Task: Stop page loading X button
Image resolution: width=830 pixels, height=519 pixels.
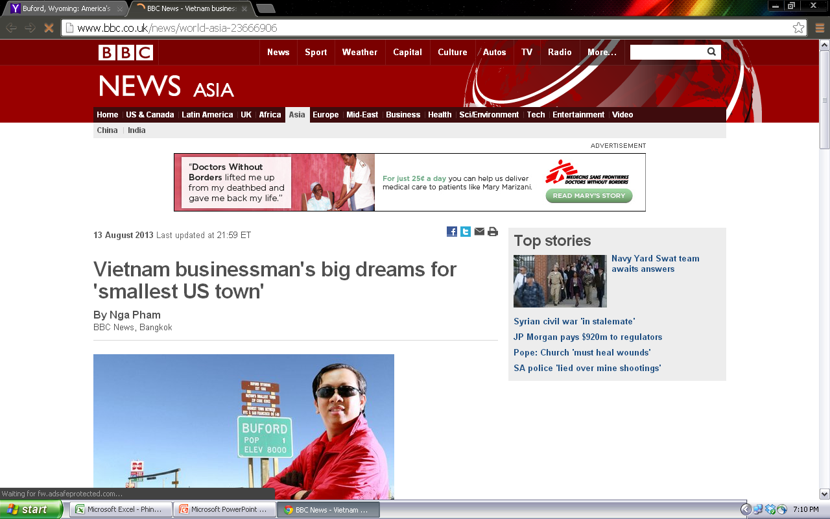Action: click(x=48, y=28)
